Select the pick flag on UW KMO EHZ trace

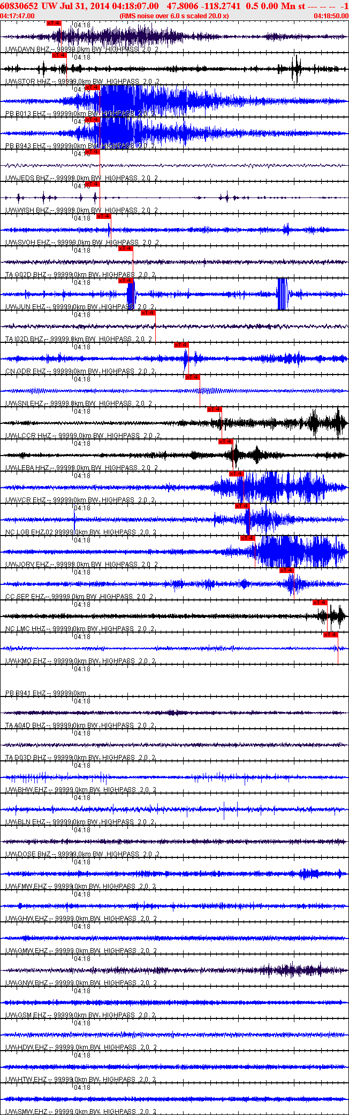tap(331, 635)
